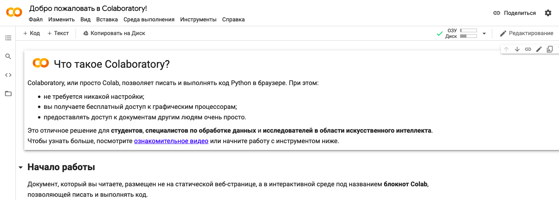Screen dimensions: 559x200
Task: Click the bullet не требуется никакой настройки
Action: [94, 97]
